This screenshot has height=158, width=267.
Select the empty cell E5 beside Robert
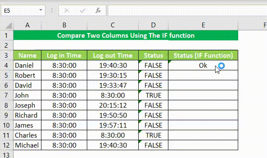click(x=203, y=76)
